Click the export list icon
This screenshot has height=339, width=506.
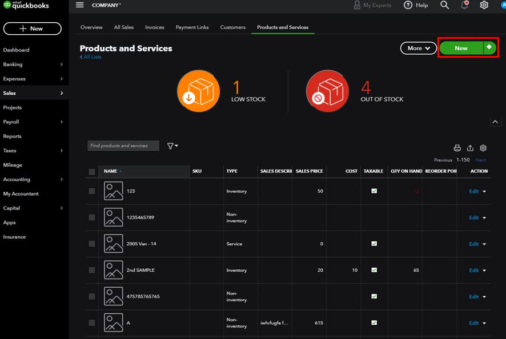point(470,148)
